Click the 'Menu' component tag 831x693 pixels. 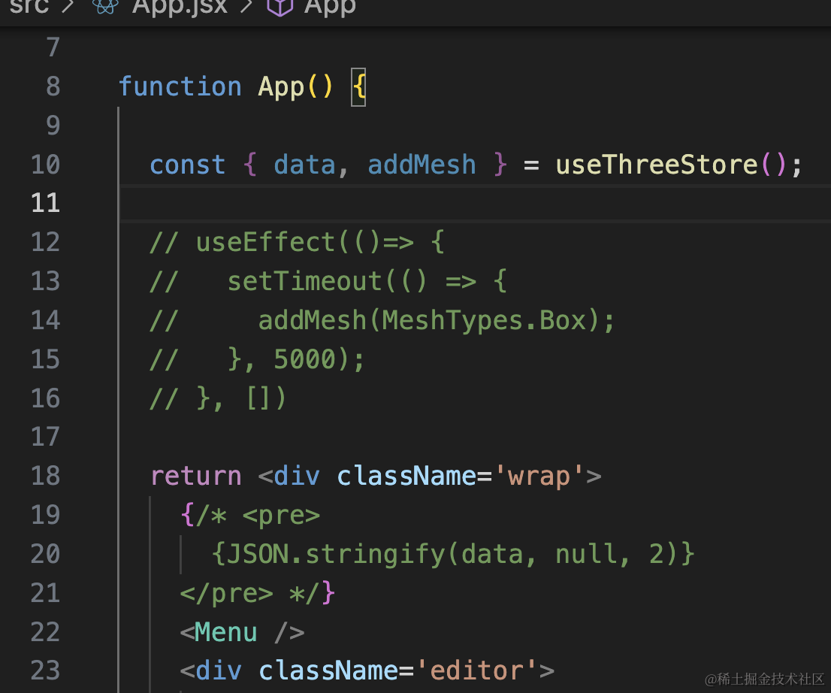225,631
